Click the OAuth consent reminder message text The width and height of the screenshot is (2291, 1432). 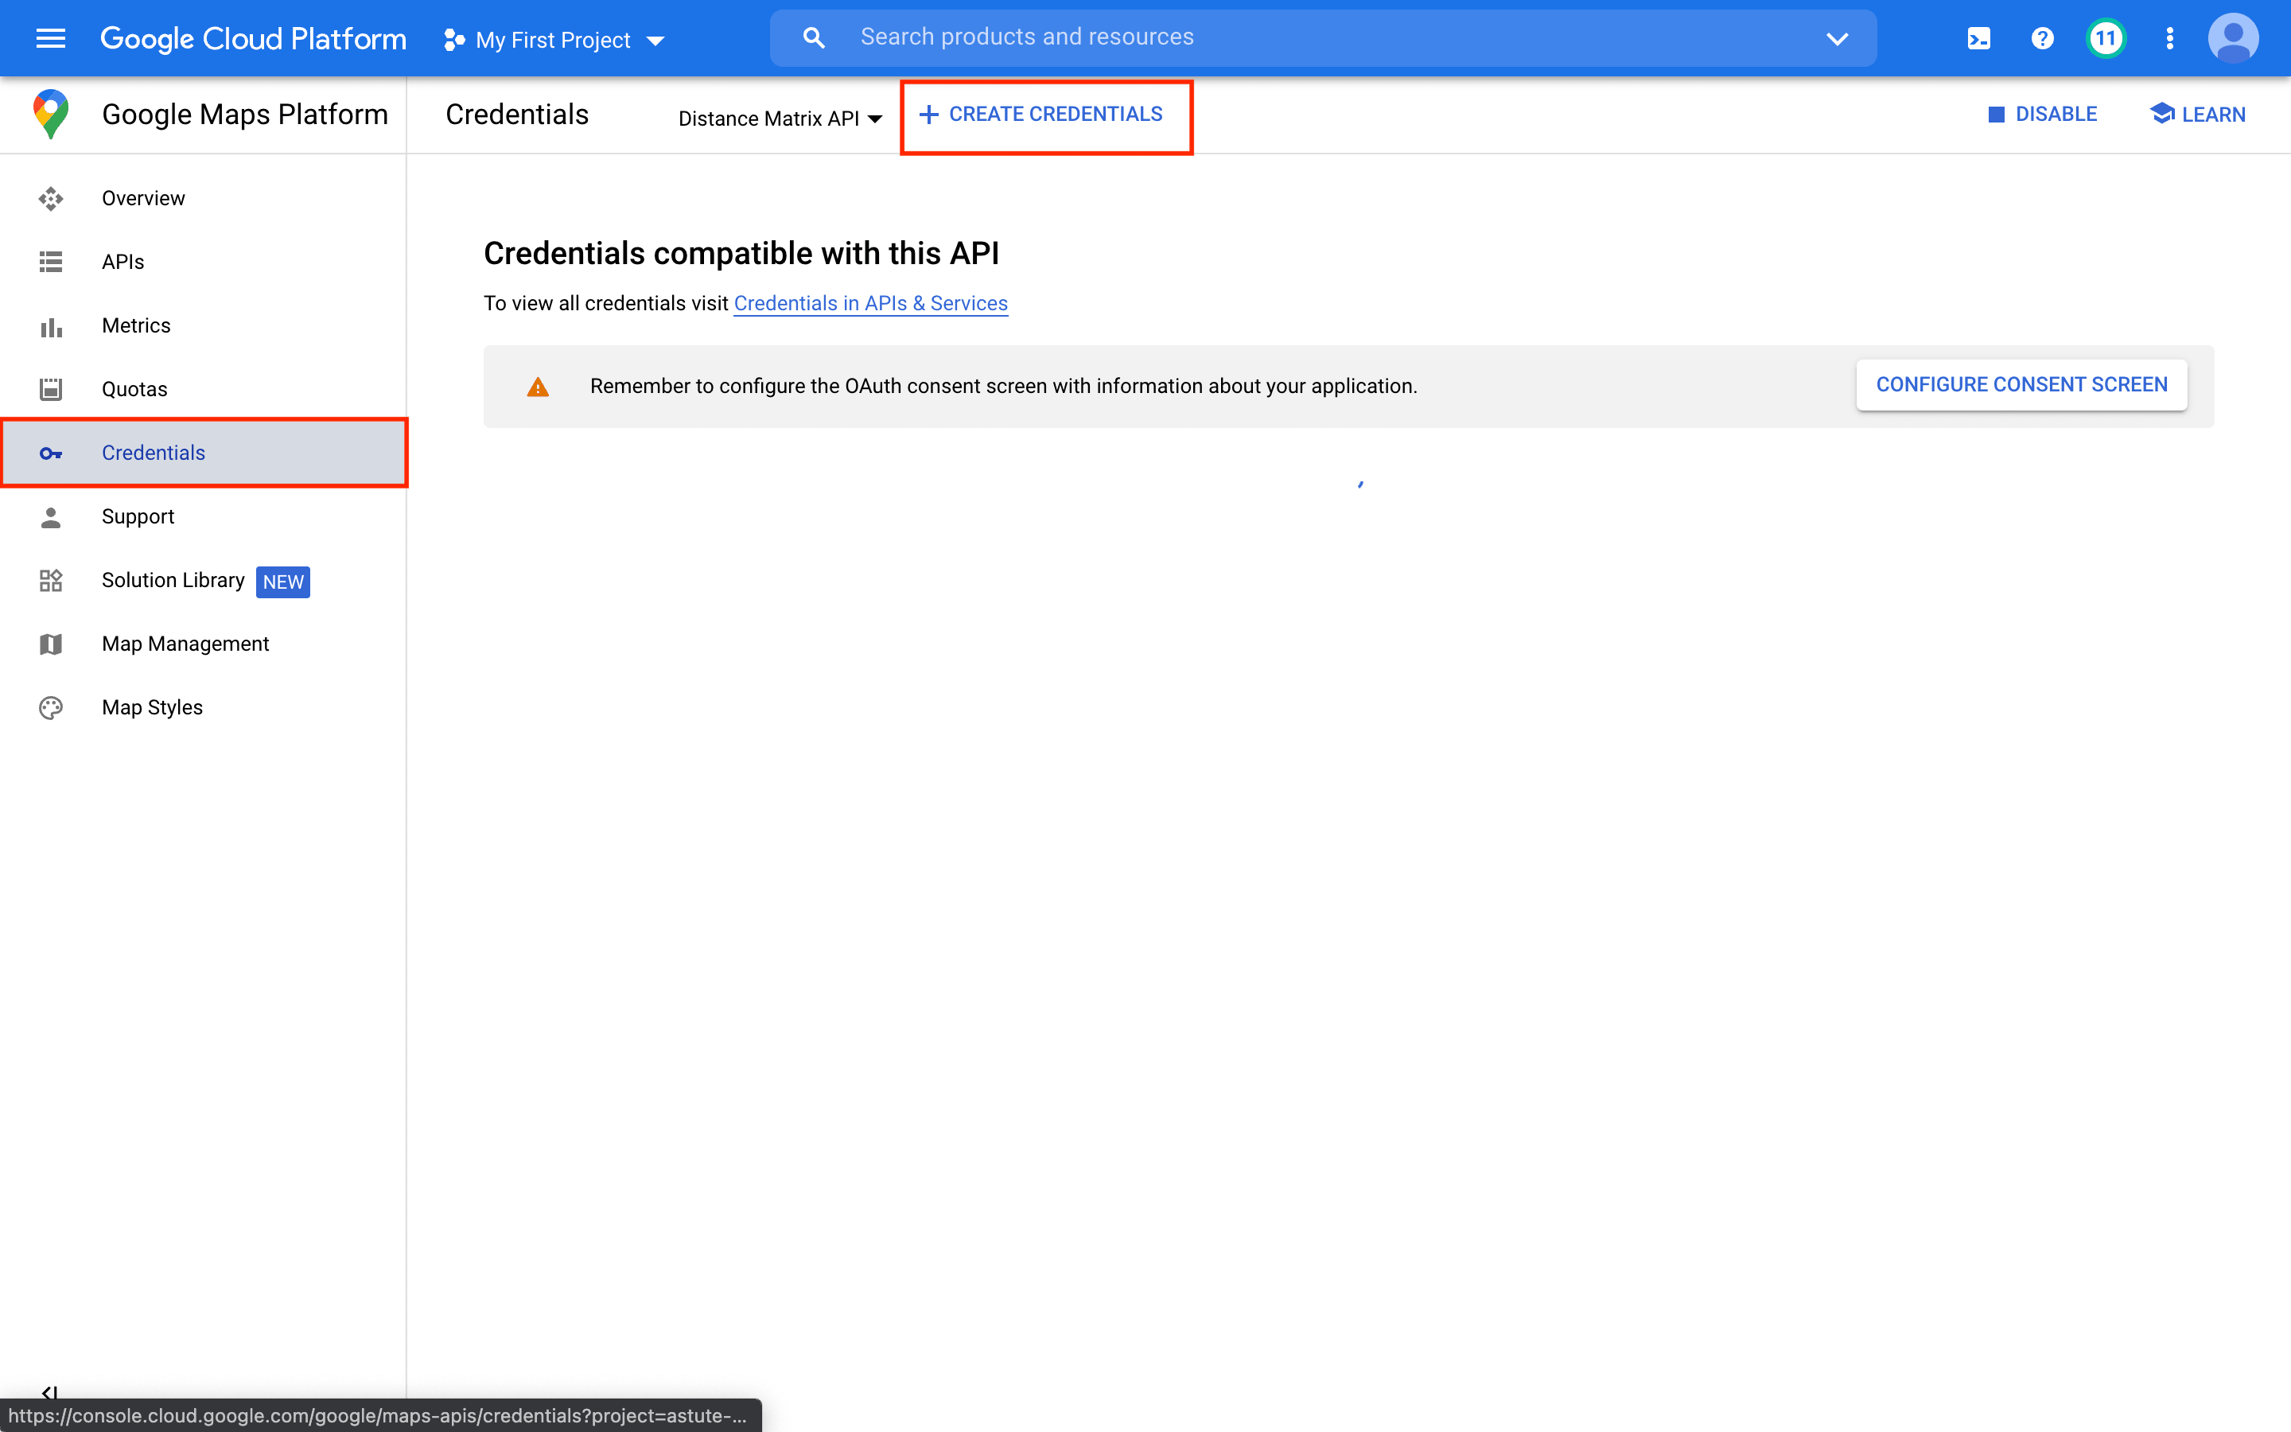pos(1003,387)
